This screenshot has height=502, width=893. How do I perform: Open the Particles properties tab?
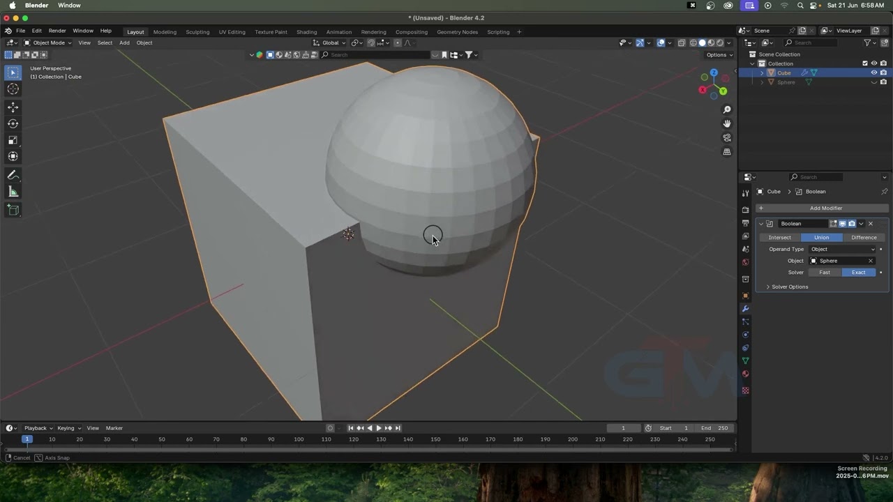point(745,321)
